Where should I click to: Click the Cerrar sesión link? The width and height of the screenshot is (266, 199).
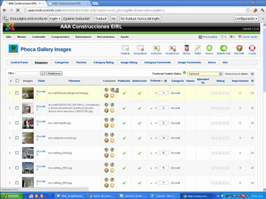coord(248,37)
